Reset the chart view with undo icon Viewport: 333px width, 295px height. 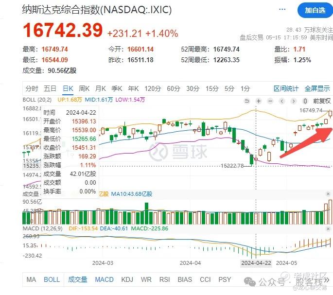click(x=247, y=101)
